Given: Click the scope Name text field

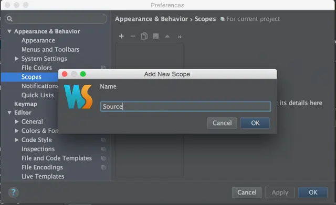Looking at the screenshot, I should point(185,106).
